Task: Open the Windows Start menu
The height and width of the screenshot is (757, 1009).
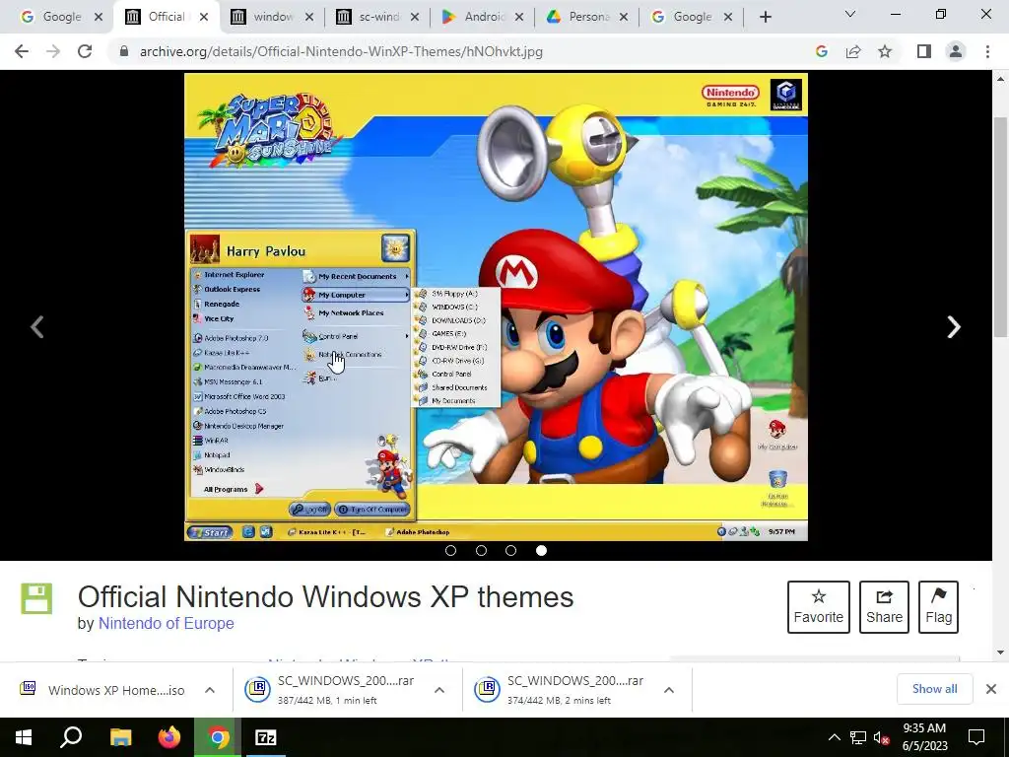Action: tap(24, 737)
